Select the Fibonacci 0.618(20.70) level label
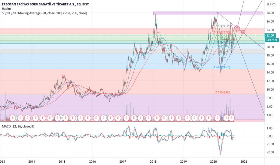Screen dimensions: 280x165 coord(222,42)
